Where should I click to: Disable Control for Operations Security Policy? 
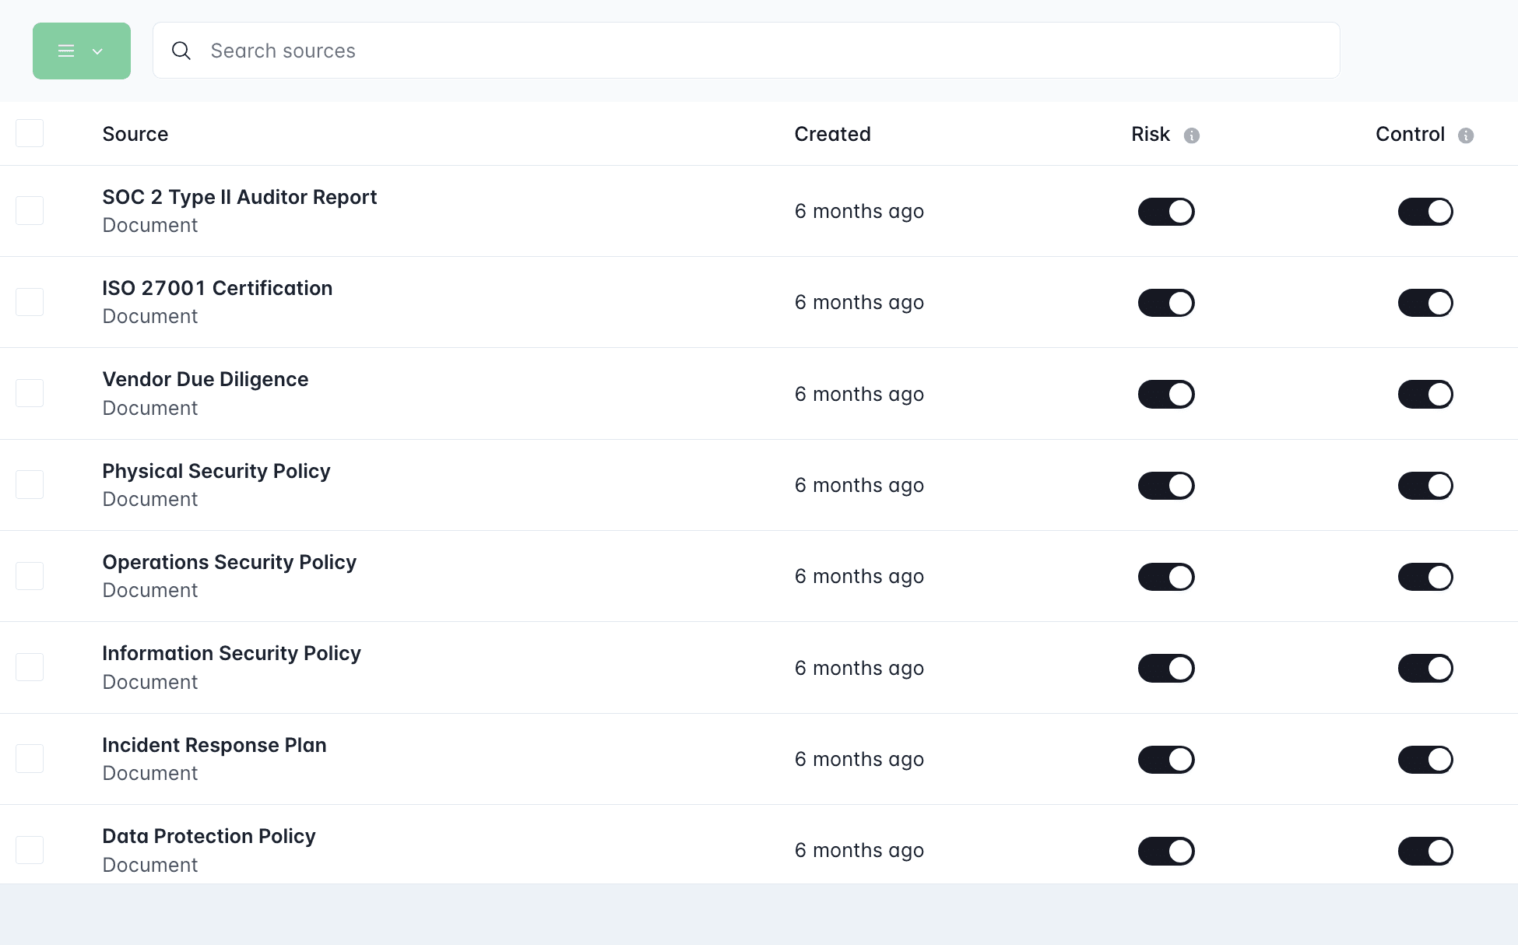tap(1425, 577)
